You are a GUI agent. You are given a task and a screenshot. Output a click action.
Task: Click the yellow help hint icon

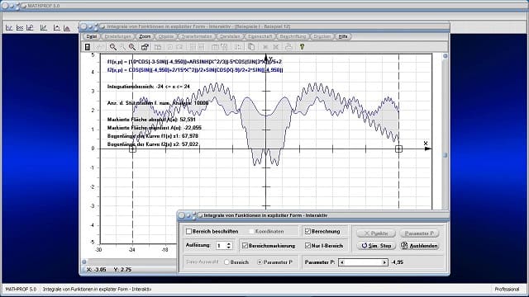(302, 47)
